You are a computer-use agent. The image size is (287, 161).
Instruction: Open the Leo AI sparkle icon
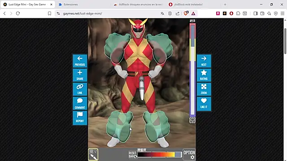pyautogui.click(x=269, y=13)
